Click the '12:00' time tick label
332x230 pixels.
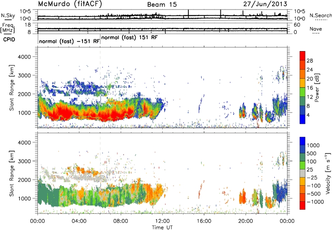[162, 221]
